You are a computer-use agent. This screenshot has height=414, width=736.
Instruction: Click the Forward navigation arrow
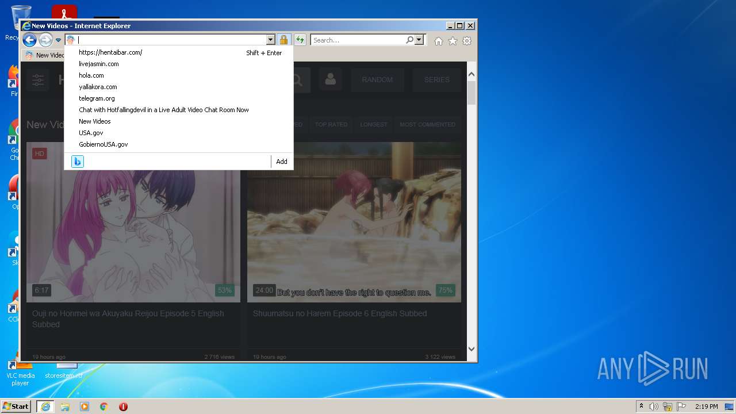point(45,40)
